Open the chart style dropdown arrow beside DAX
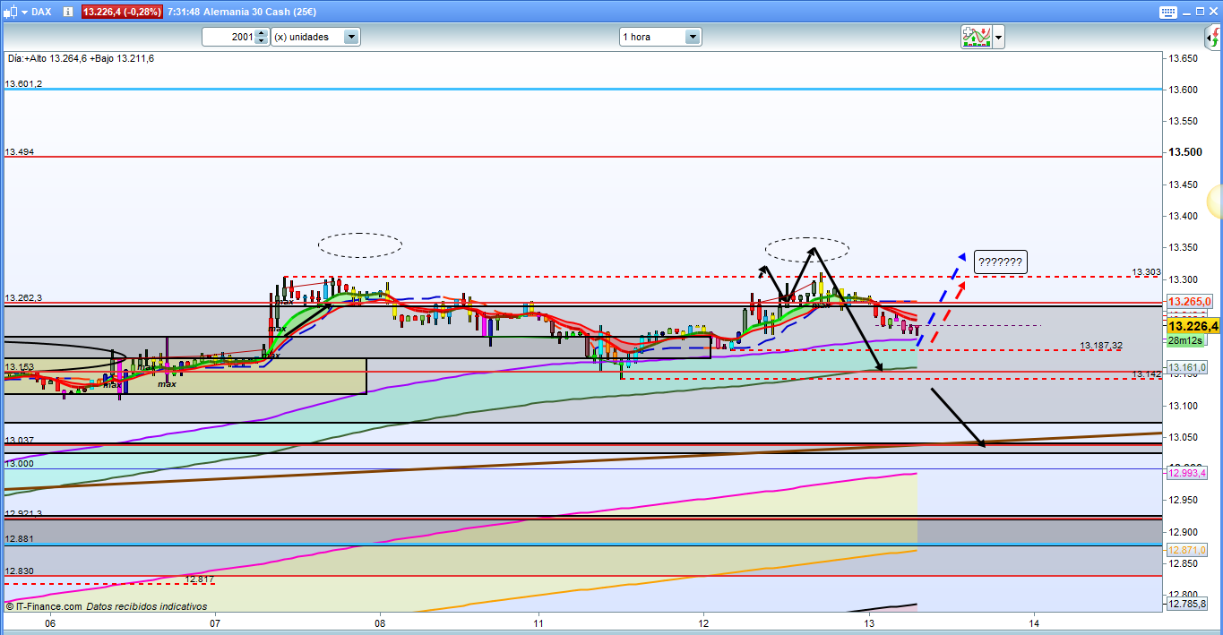 point(22,12)
